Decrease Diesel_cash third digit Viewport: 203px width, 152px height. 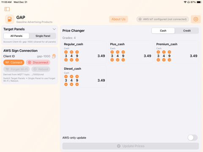point(77,84)
